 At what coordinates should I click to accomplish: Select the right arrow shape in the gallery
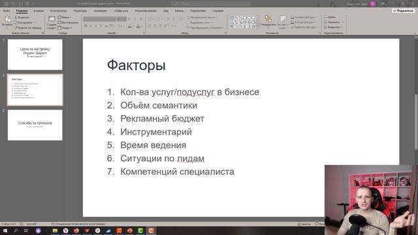point(245,22)
